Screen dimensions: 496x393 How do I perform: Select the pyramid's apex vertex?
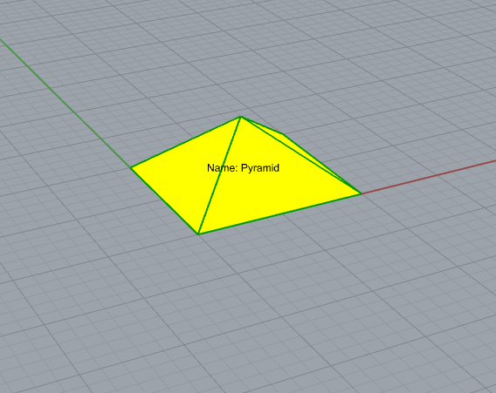click(x=241, y=117)
